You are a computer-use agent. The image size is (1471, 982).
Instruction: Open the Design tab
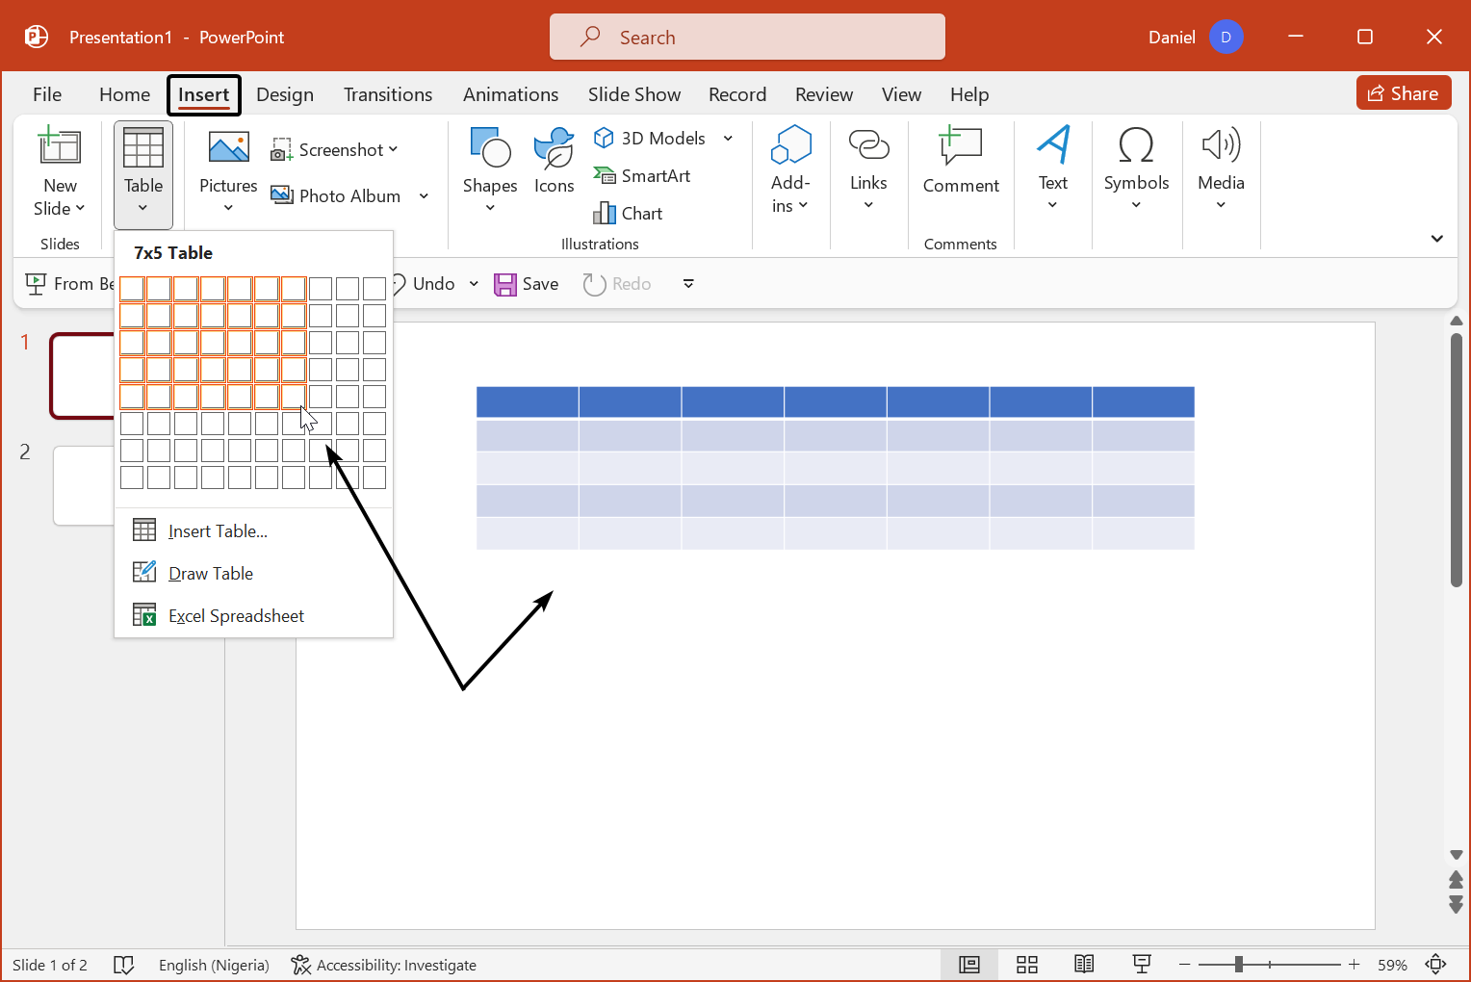[x=285, y=94]
